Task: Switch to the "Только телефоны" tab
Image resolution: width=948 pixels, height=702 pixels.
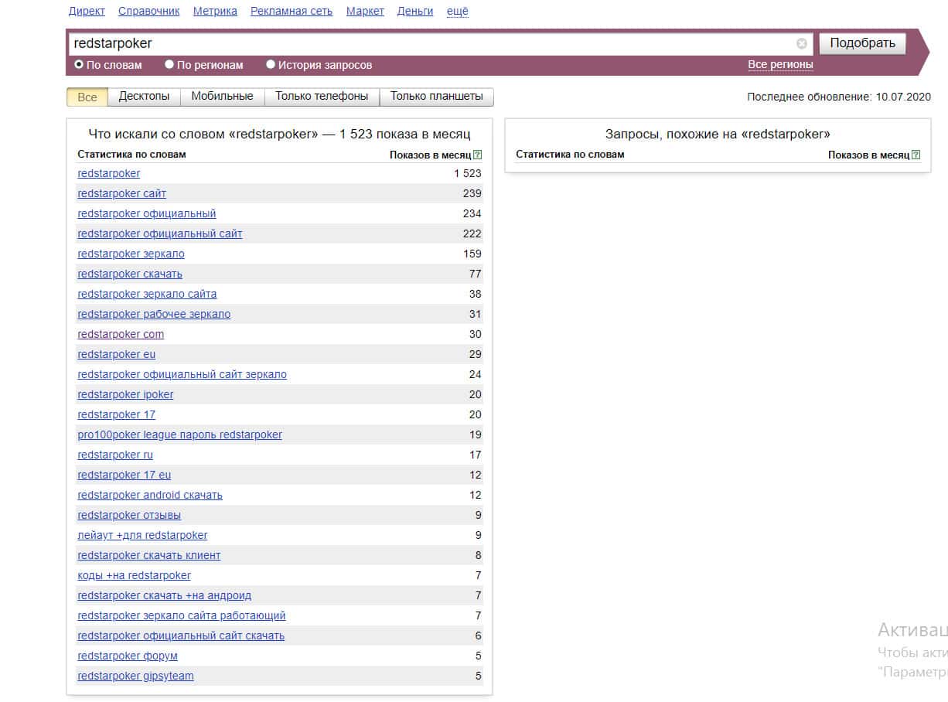Action: click(x=322, y=97)
